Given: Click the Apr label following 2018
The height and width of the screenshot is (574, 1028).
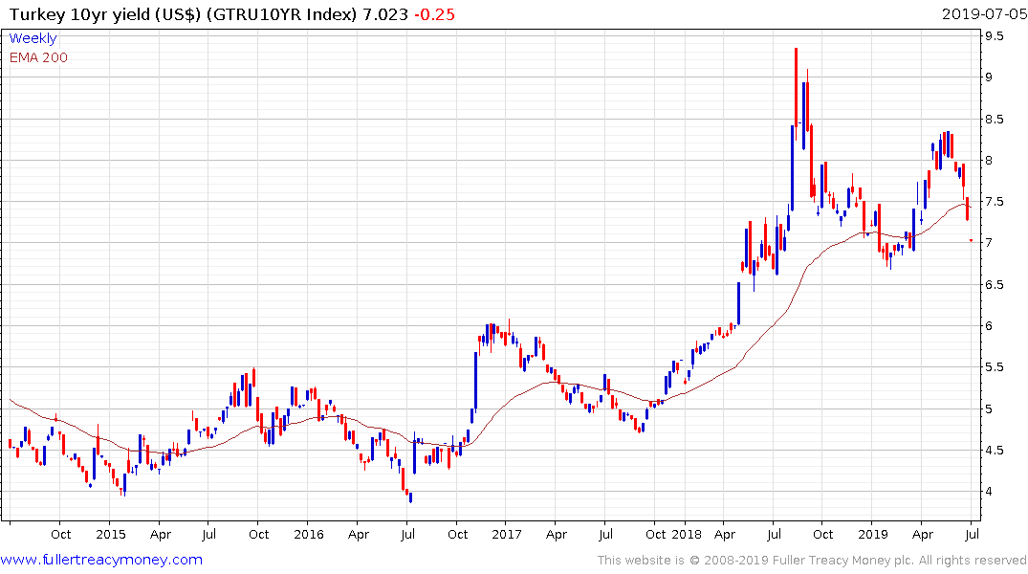Looking at the screenshot, I should click(x=725, y=534).
